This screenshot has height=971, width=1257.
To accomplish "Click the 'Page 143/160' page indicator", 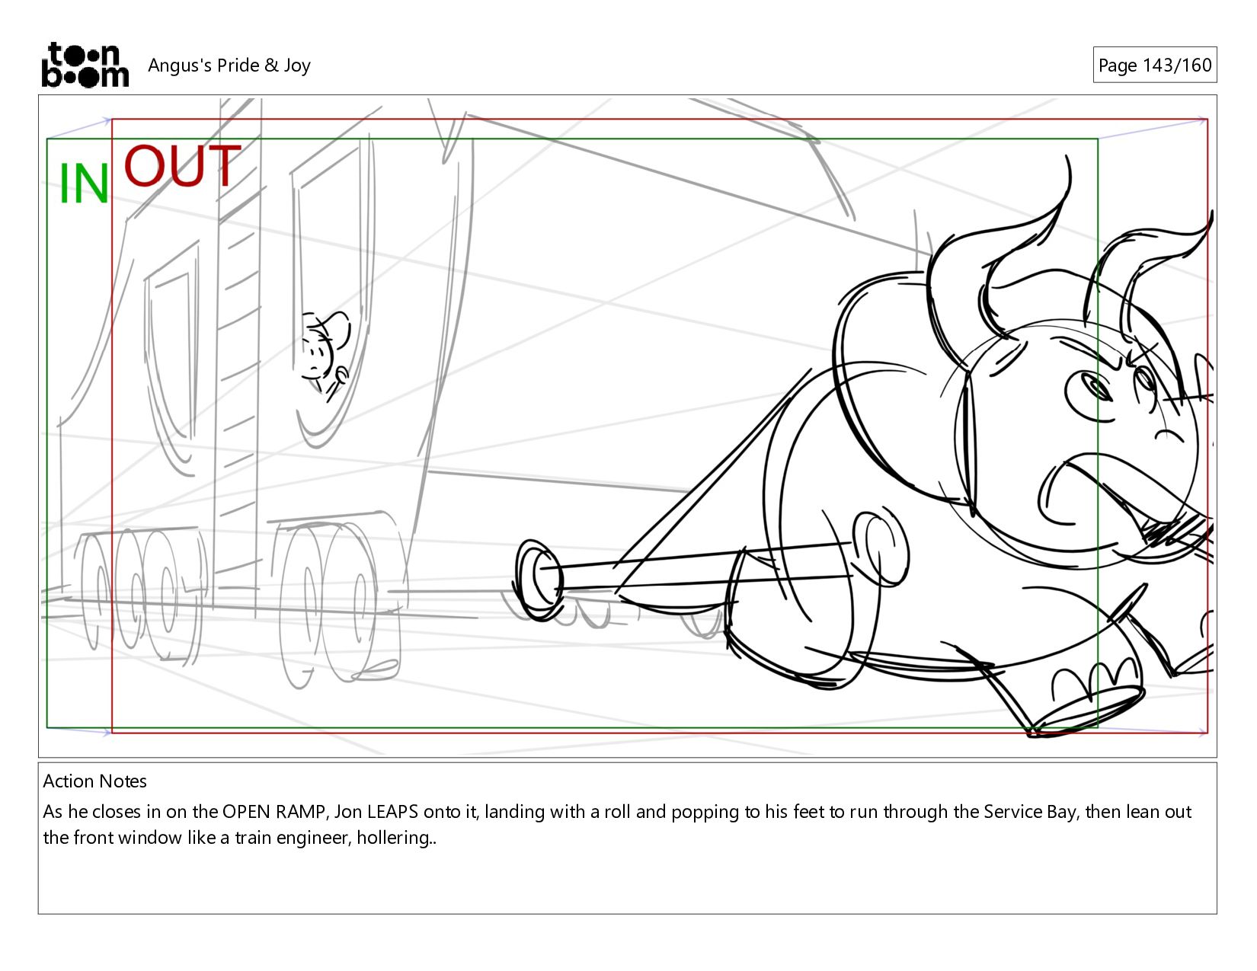I will (1154, 65).
